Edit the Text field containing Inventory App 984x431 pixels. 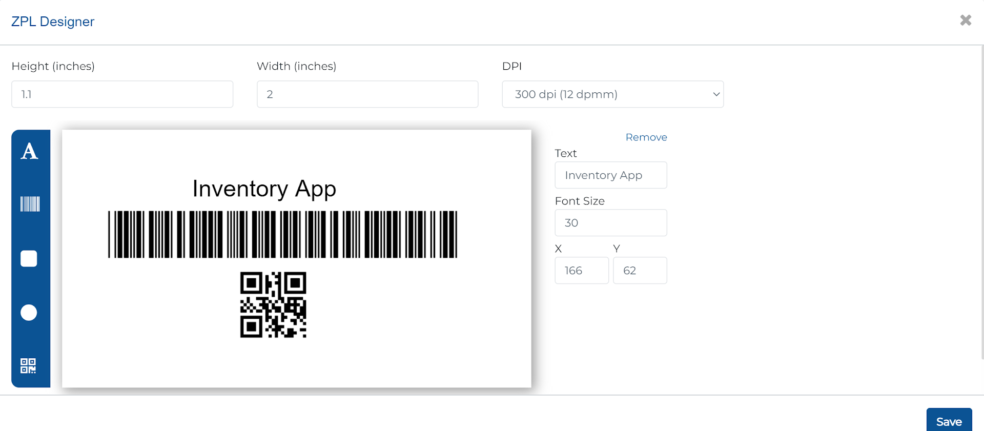pyautogui.click(x=611, y=175)
